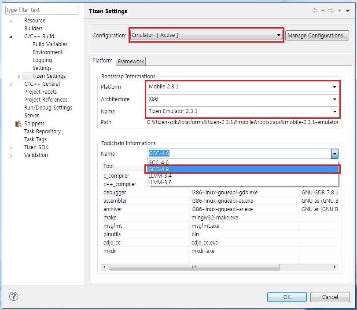Click the toolchain name field showing GCC-4.6
357x310 pixels.
pos(239,153)
